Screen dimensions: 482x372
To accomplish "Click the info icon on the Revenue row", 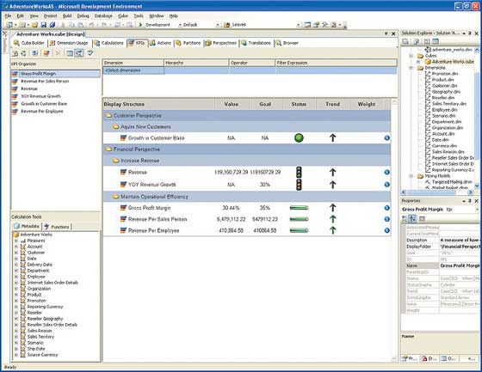I will (x=387, y=172).
